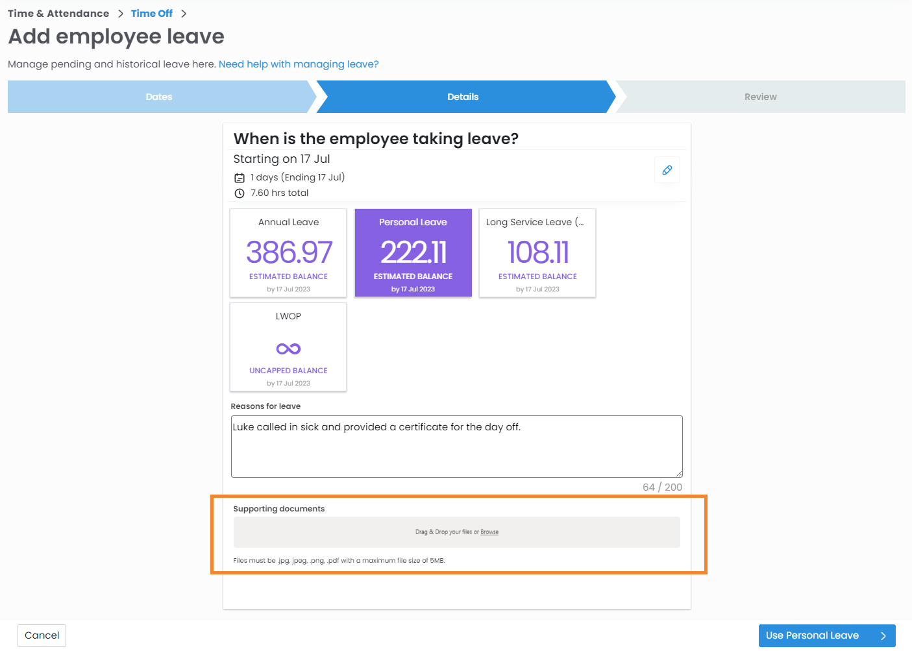The height and width of the screenshot is (651, 912).
Task: Click the breadcrumb chevron after Time Off
Action: [x=184, y=14]
